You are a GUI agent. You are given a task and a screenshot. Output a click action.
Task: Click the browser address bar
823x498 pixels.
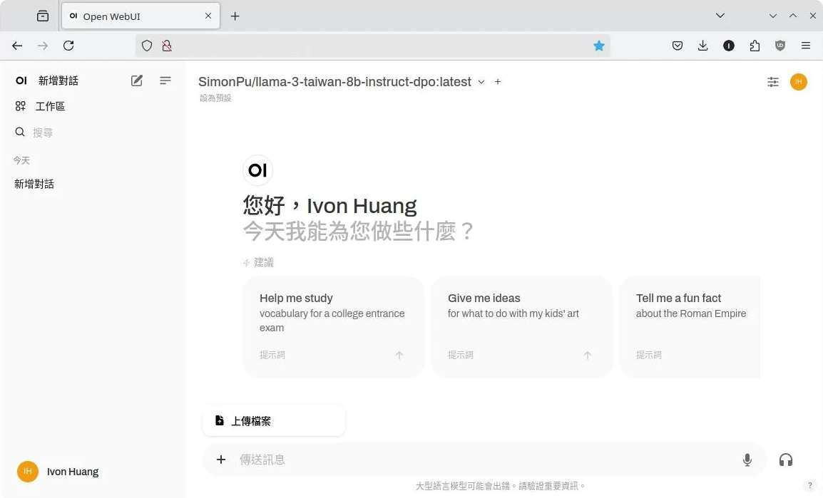[x=373, y=46]
